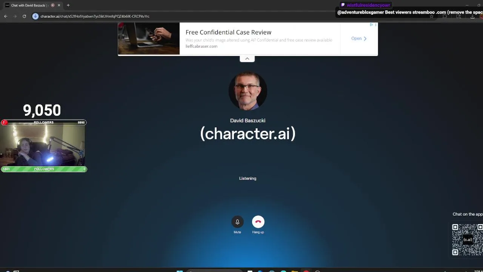Reload the character.ai page
This screenshot has width=483, height=272.
click(24, 16)
